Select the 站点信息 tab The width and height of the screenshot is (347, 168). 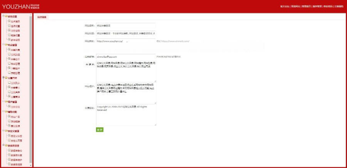[42, 17]
